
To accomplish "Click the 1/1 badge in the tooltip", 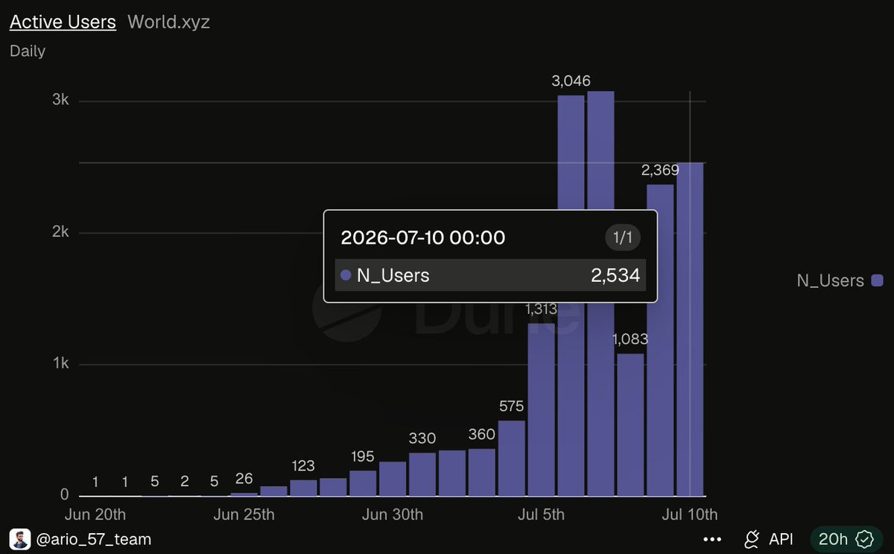I will tap(622, 238).
